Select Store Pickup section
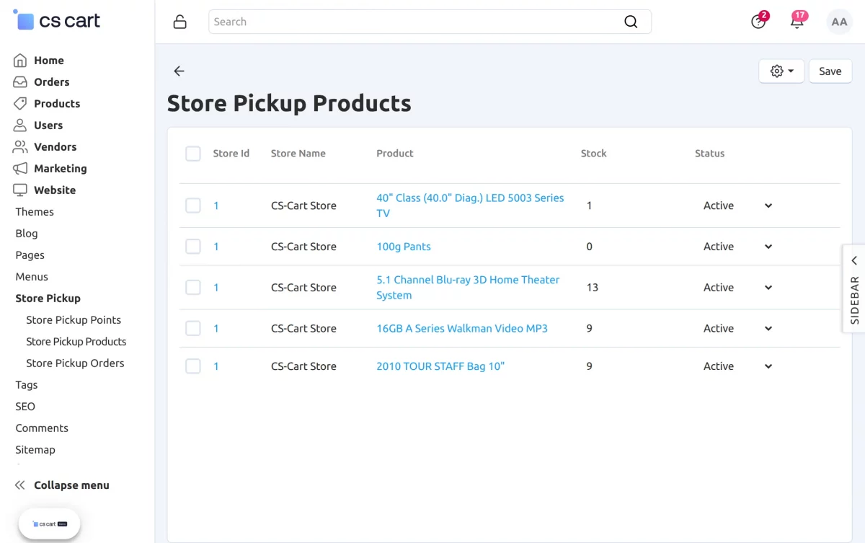Screen dimensions: 865x543 click(x=48, y=299)
